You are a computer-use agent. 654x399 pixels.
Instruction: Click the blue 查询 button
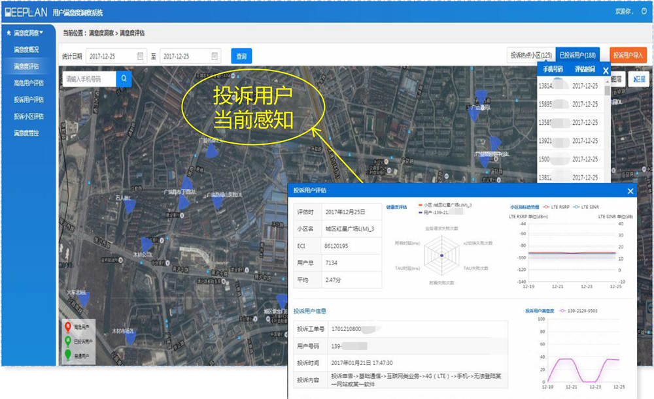(x=241, y=56)
